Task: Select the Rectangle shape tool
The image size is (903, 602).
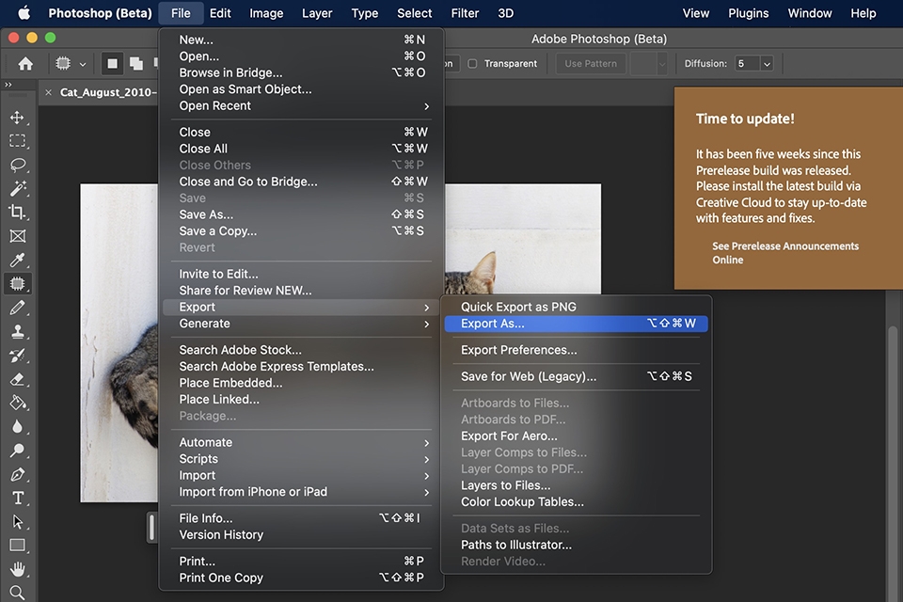Action: tap(17, 546)
